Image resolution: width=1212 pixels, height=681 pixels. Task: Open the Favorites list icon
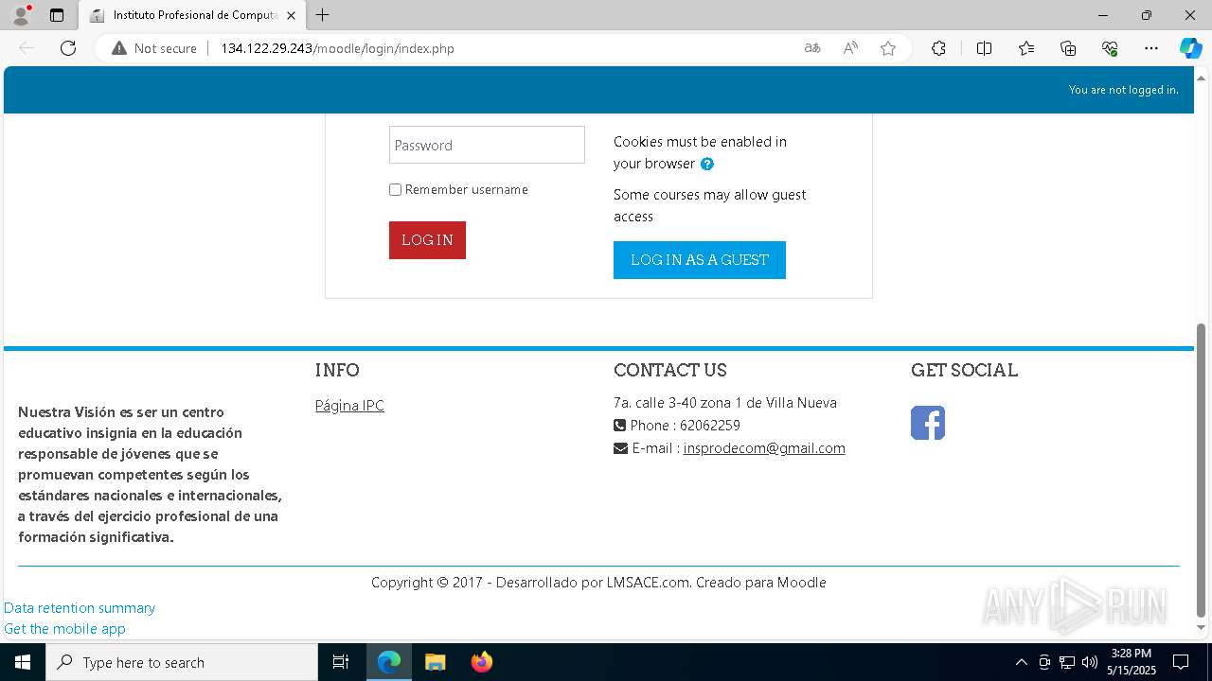point(1026,48)
